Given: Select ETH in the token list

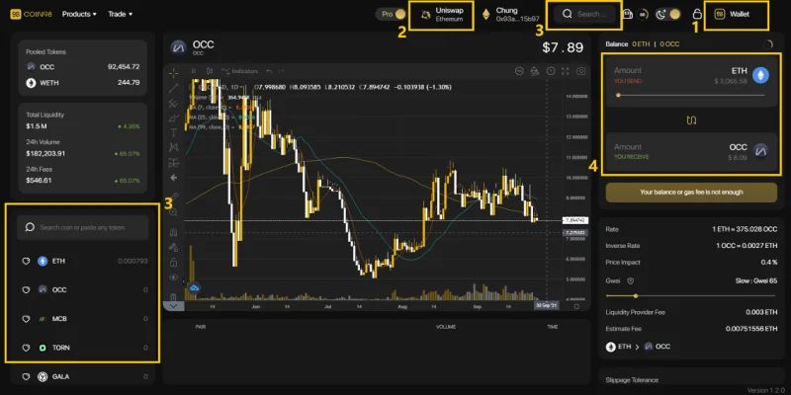Looking at the screenshot, I should tap(83, 262).
